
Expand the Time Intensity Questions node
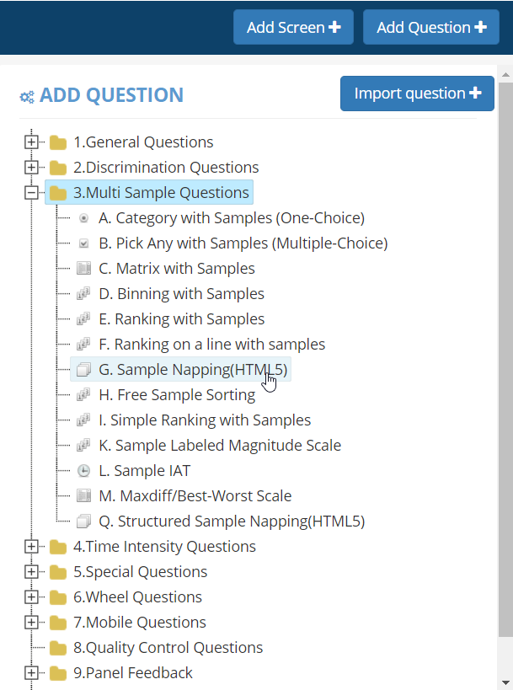point(32,547)
